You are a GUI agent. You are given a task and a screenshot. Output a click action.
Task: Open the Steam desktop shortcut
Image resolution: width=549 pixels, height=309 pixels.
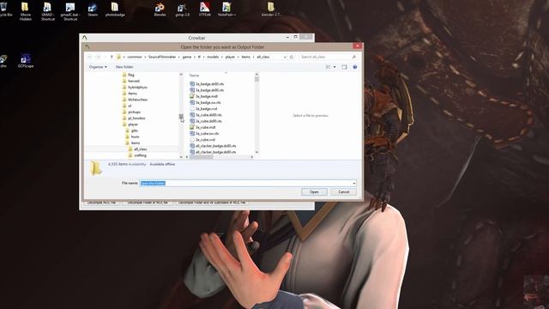coord(93,9)
